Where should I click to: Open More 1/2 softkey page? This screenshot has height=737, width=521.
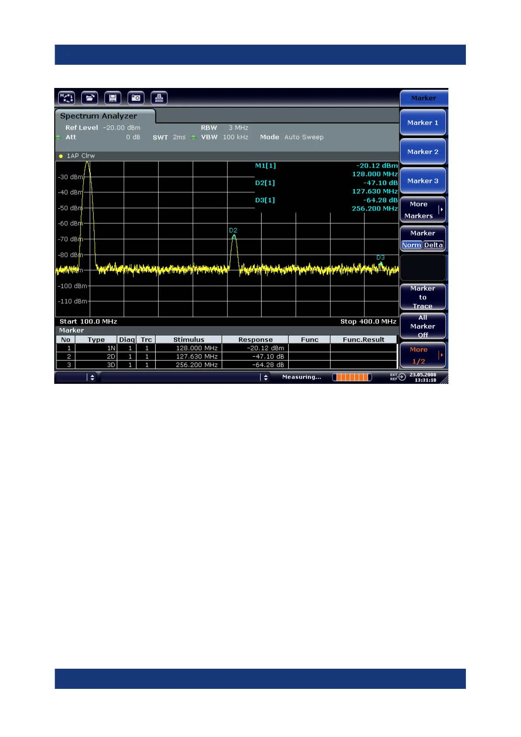pyautogui.click(x=423, y=355)
